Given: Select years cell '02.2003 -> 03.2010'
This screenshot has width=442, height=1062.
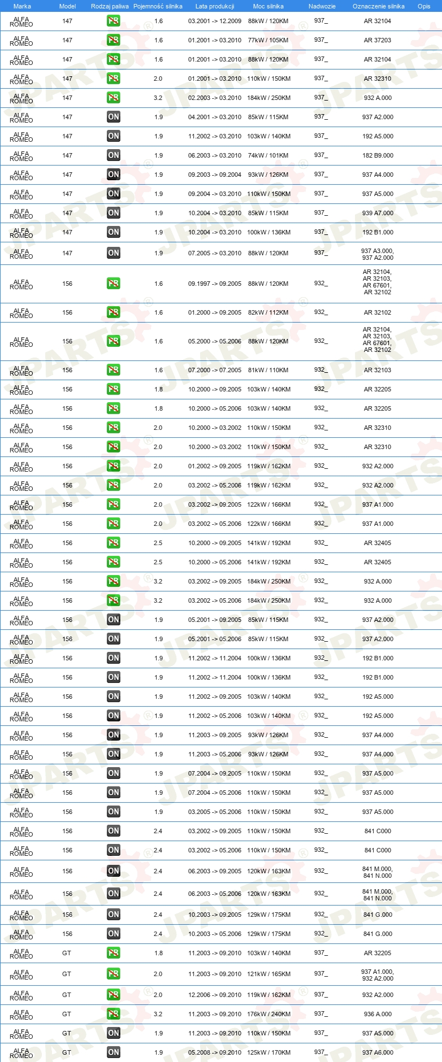Looking at the screenshot, I should [x=215, y=98].
